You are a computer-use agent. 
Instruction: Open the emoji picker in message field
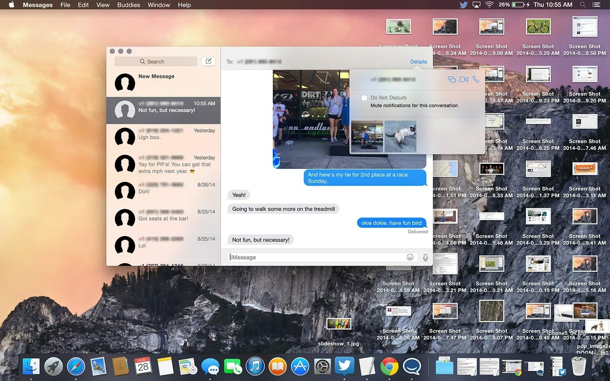tap(410, 257)
